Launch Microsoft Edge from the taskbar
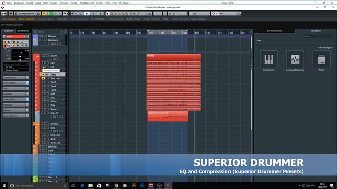 coord(82,185)
